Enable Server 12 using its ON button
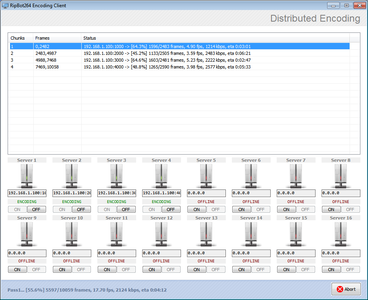 tap(152, 270)
